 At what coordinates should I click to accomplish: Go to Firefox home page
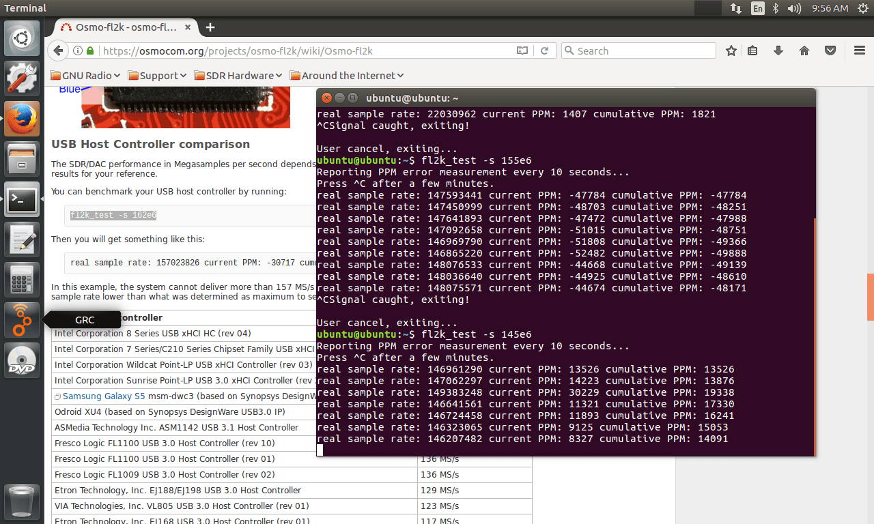click(x=804, y=50)
